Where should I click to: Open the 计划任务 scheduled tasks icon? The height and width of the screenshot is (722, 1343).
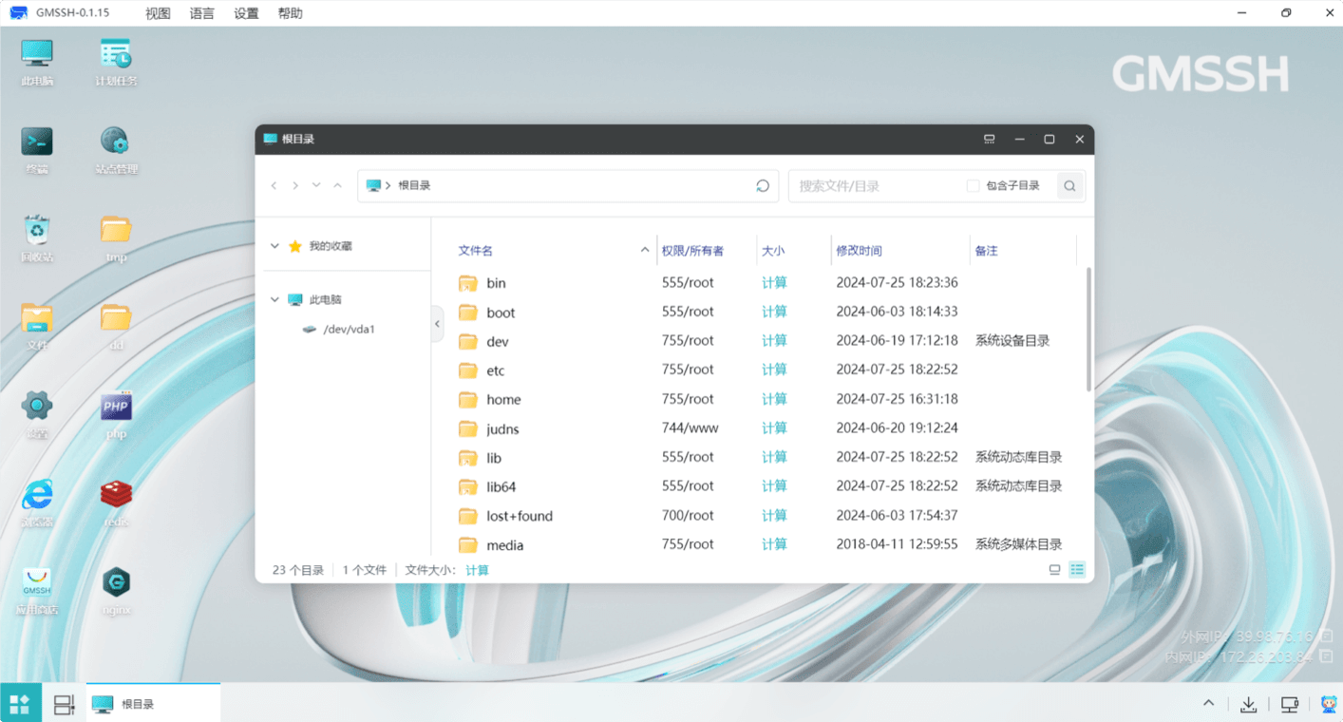pos(116,55)
